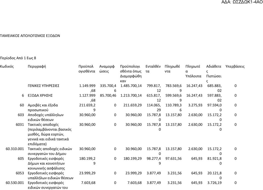
Task: Click the value 1.127.999,68
Action: pyautogui.click(x=87, y=98)
